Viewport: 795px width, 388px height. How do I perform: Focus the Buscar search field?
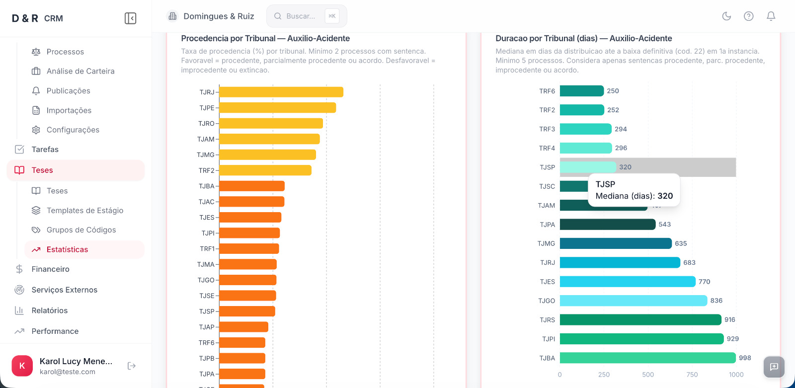pyautogui.click(x=301, y=16)
